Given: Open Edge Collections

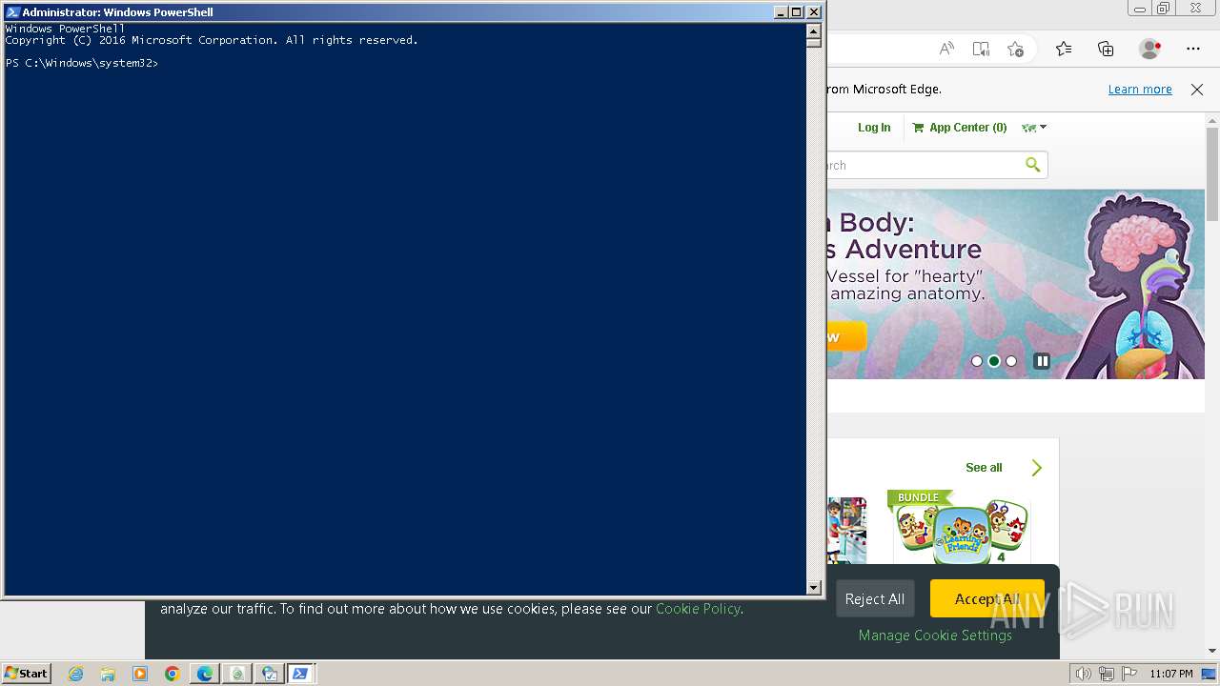Looking at the screenshot, I should (1106, 49).
